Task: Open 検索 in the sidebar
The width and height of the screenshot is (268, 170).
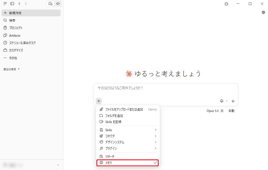Action: pos(31,20)
